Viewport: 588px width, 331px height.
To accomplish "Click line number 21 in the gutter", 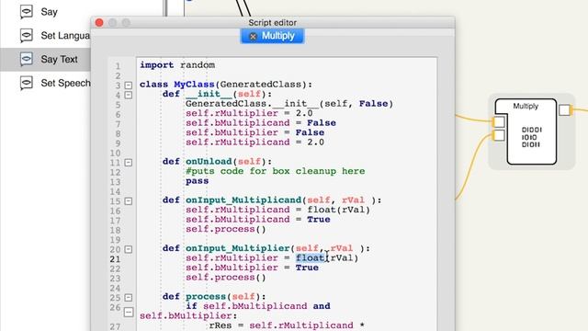I will pos(115,259).
